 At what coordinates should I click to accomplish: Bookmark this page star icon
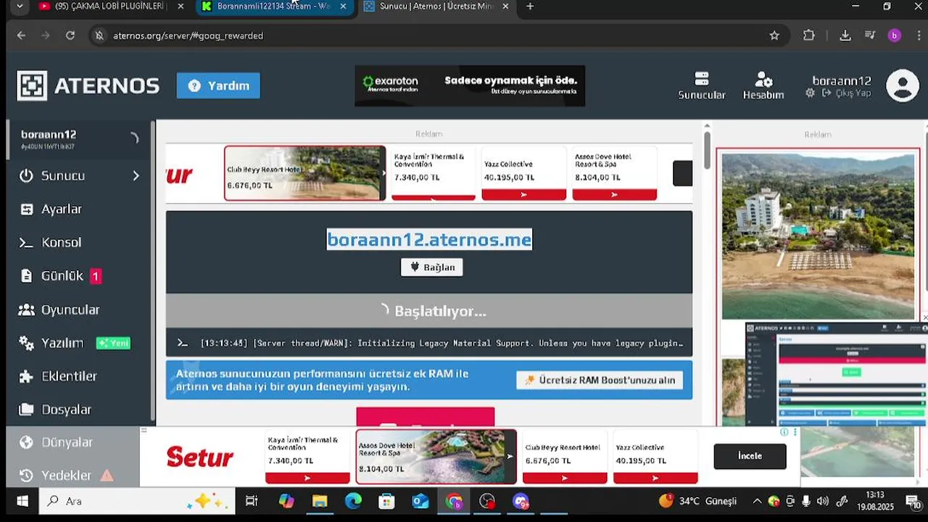[774, 36]
